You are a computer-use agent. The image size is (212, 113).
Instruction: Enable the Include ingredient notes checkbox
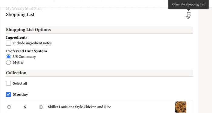tap(8, 43)
